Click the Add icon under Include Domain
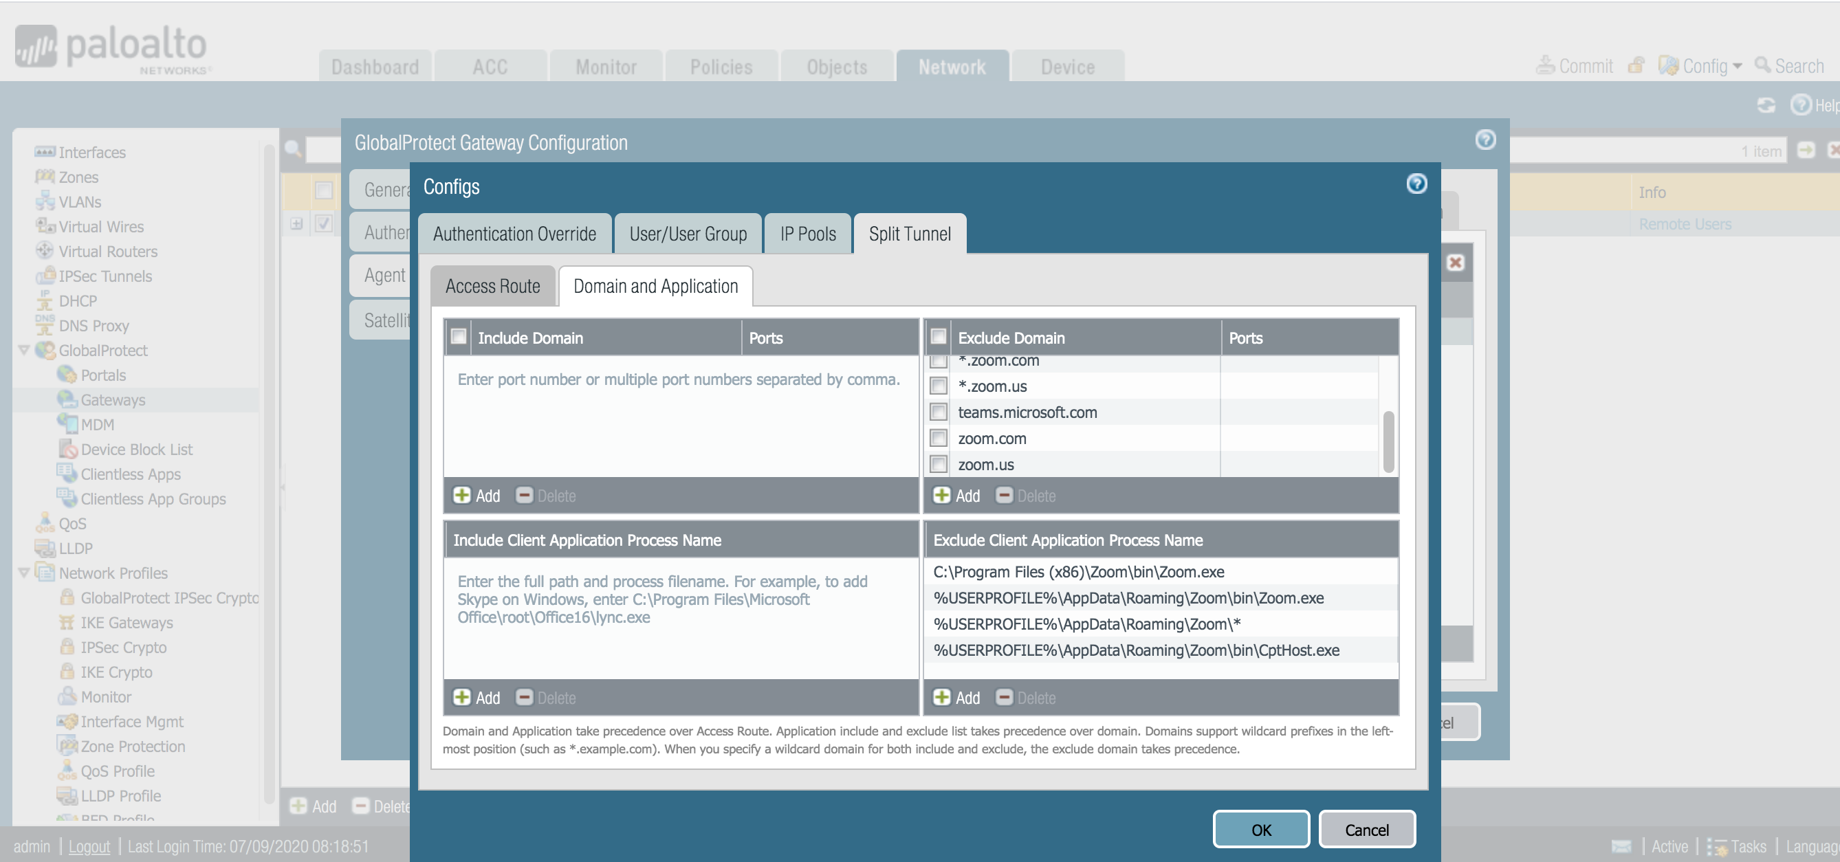 tap(461, 495)
